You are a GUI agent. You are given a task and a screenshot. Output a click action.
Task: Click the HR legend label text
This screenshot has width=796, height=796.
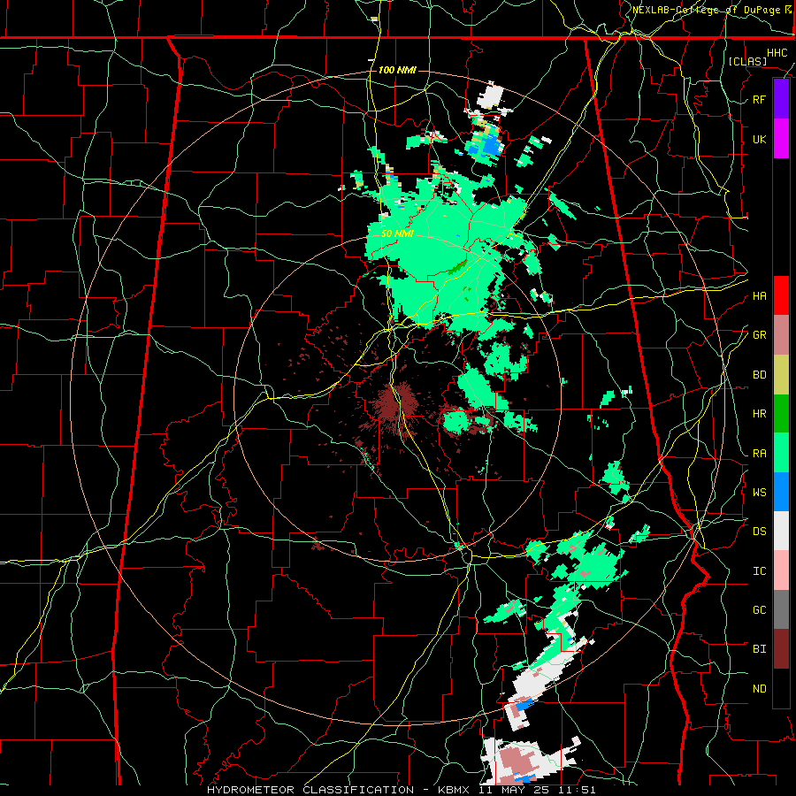[759, 414]
